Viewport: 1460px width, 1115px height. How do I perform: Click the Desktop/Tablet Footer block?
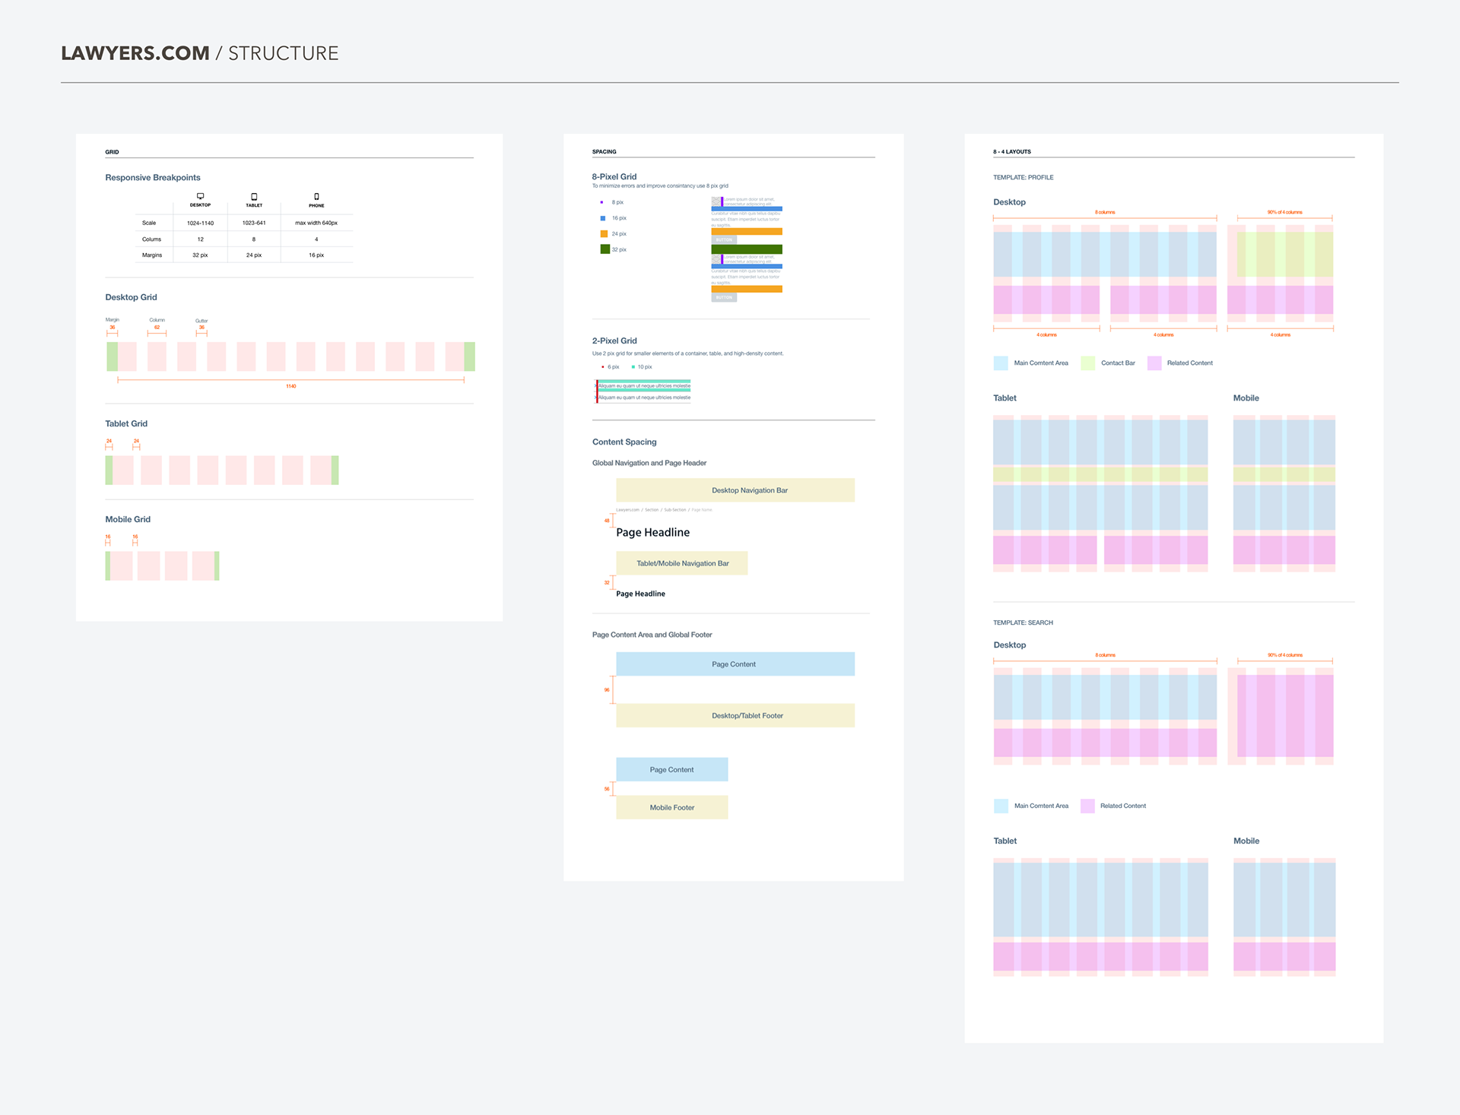click(x=735, y=715)
